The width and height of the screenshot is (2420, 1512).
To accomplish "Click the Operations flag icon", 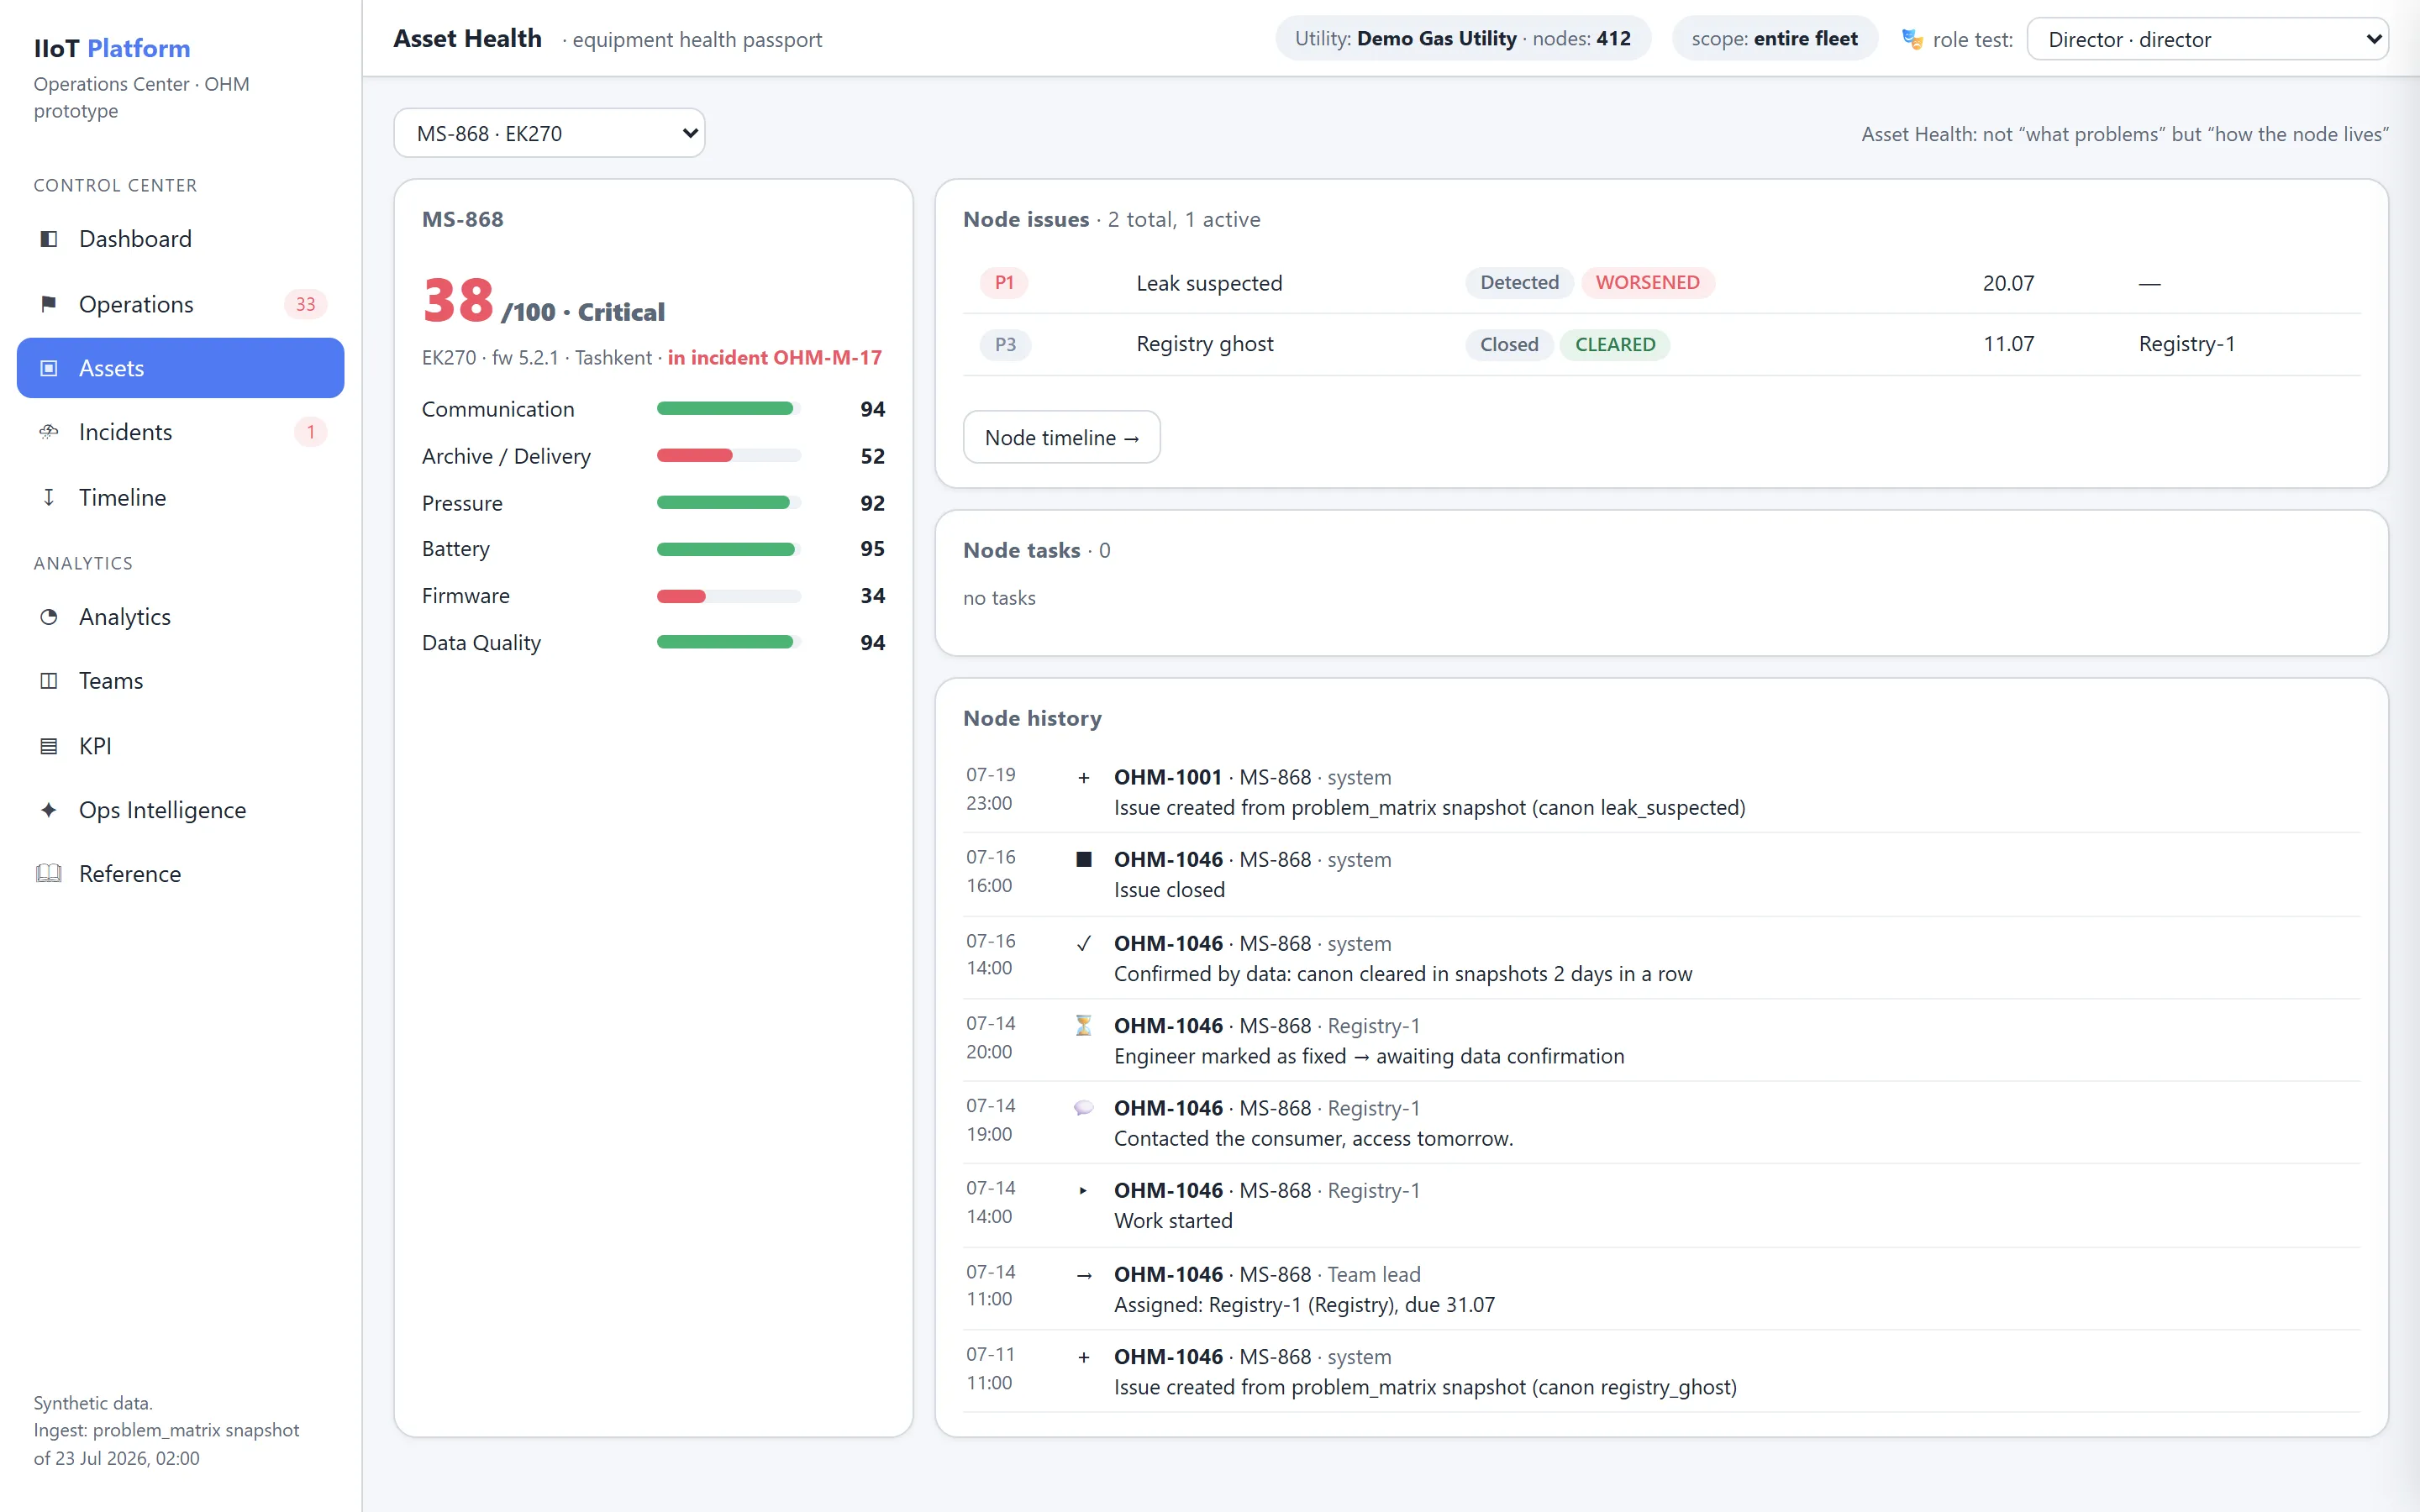I will click(x=48, y=304).
